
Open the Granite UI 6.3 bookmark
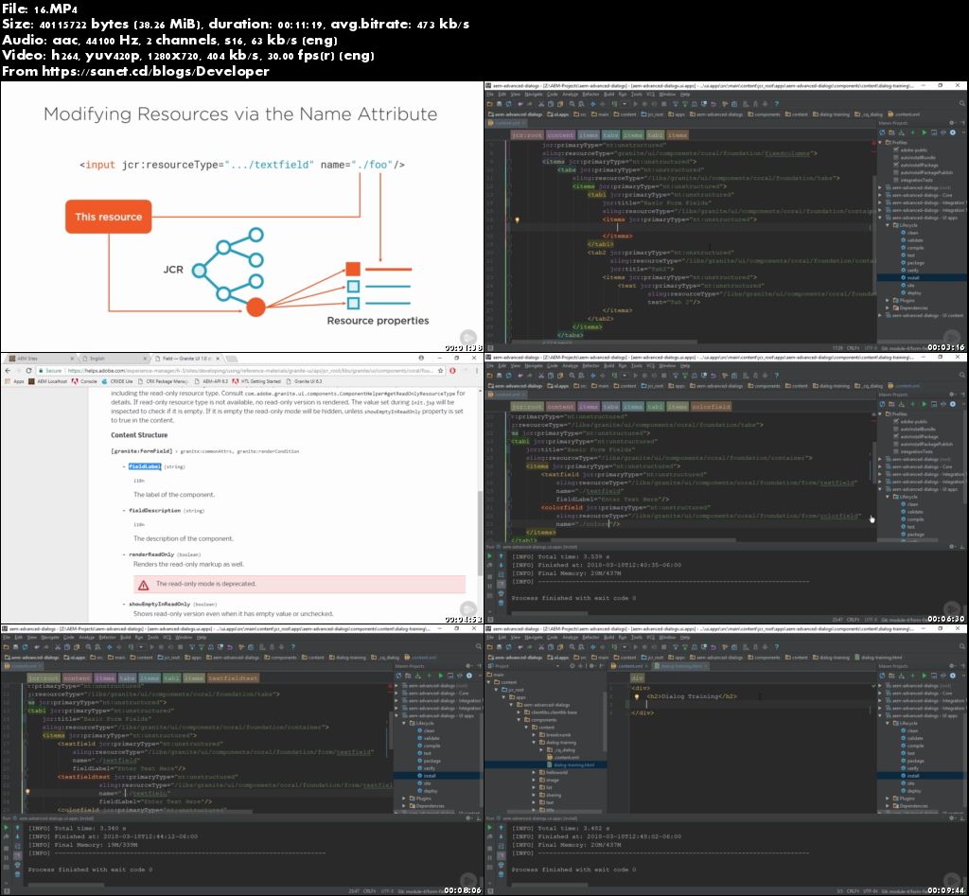[x=304, y=382]
